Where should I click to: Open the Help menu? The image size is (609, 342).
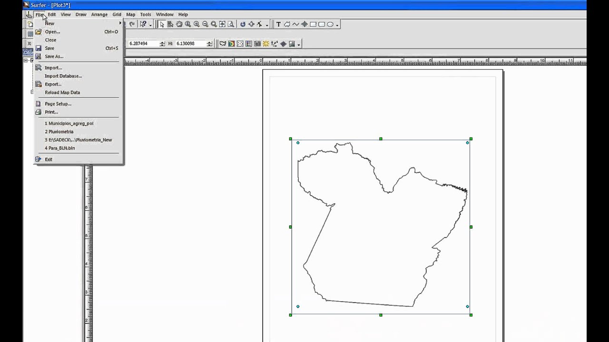[x=183, y=14]
